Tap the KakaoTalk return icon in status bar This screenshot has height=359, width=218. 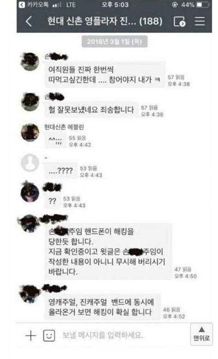[x=22, y=5]
